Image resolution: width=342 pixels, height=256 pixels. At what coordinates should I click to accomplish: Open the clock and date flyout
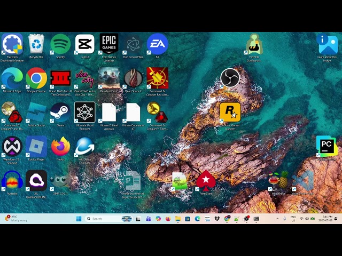325,219
